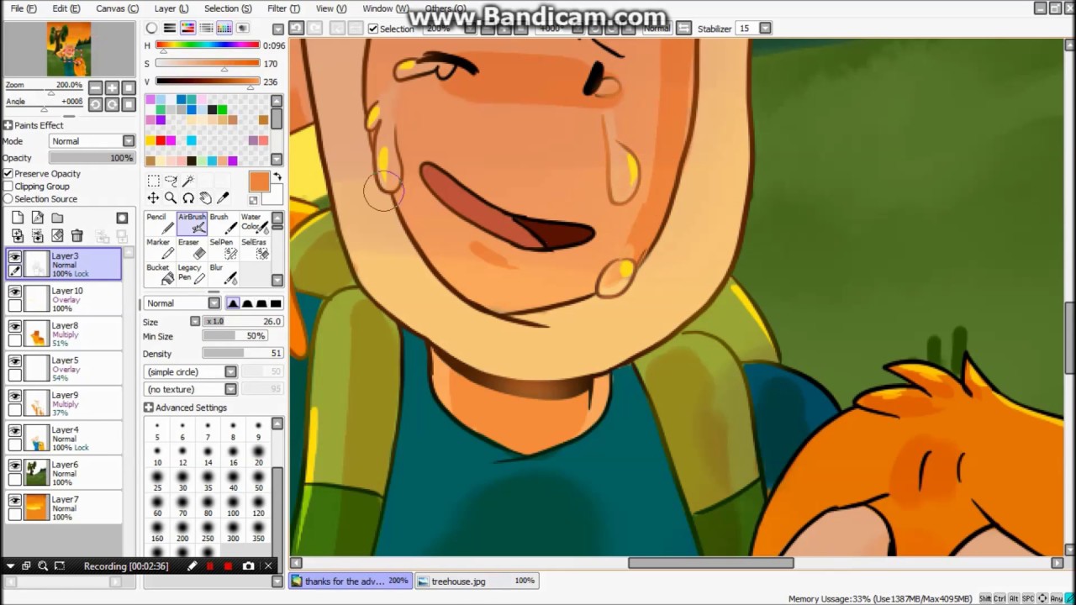The height and width of the screenshot is (605, 1076).
Task: Open the layer Mode dropdown
Action: click(92, 141)
